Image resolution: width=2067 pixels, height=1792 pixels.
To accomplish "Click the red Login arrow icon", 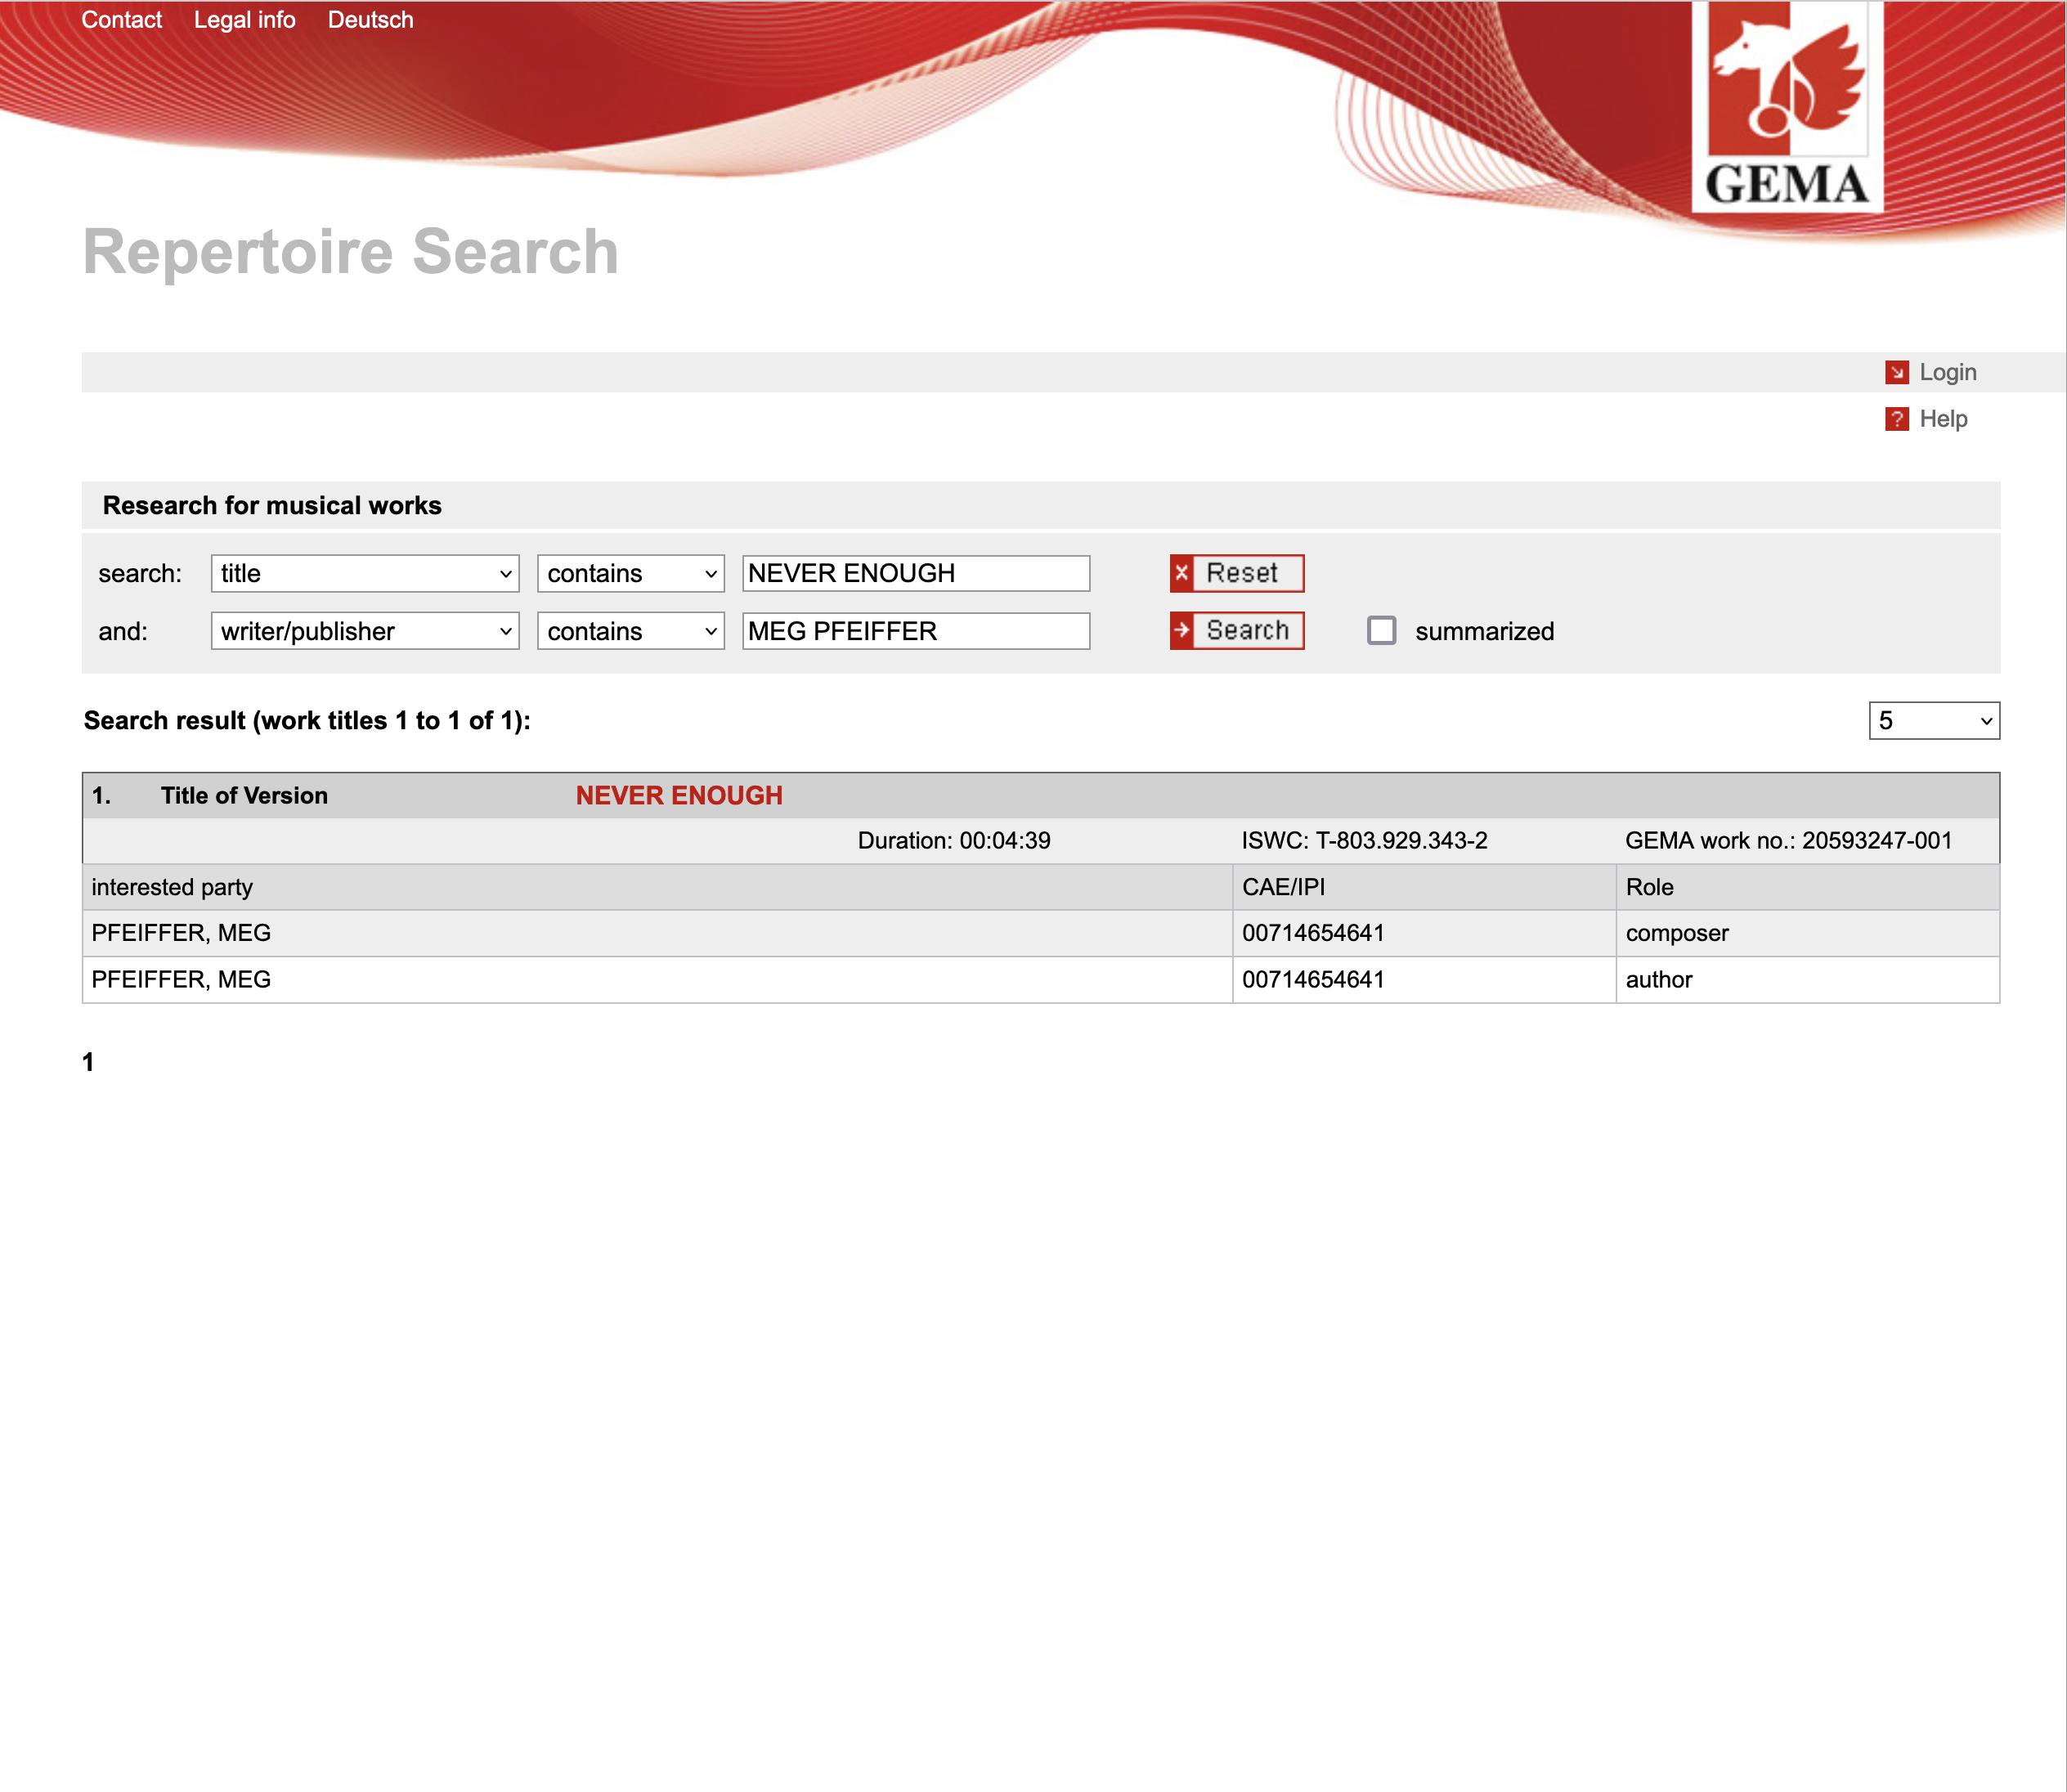I will [x=1895, y=372].
